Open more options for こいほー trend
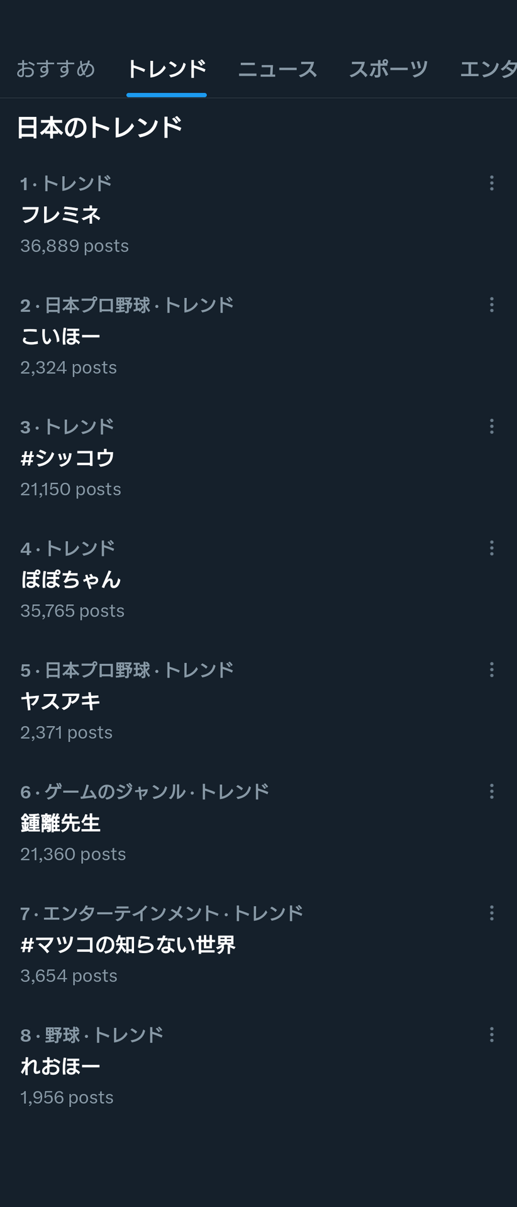 491,305
